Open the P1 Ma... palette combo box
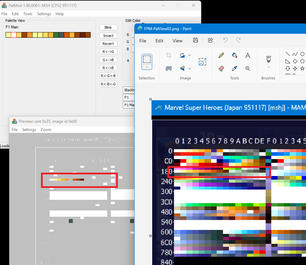 [x=129, y=105]
